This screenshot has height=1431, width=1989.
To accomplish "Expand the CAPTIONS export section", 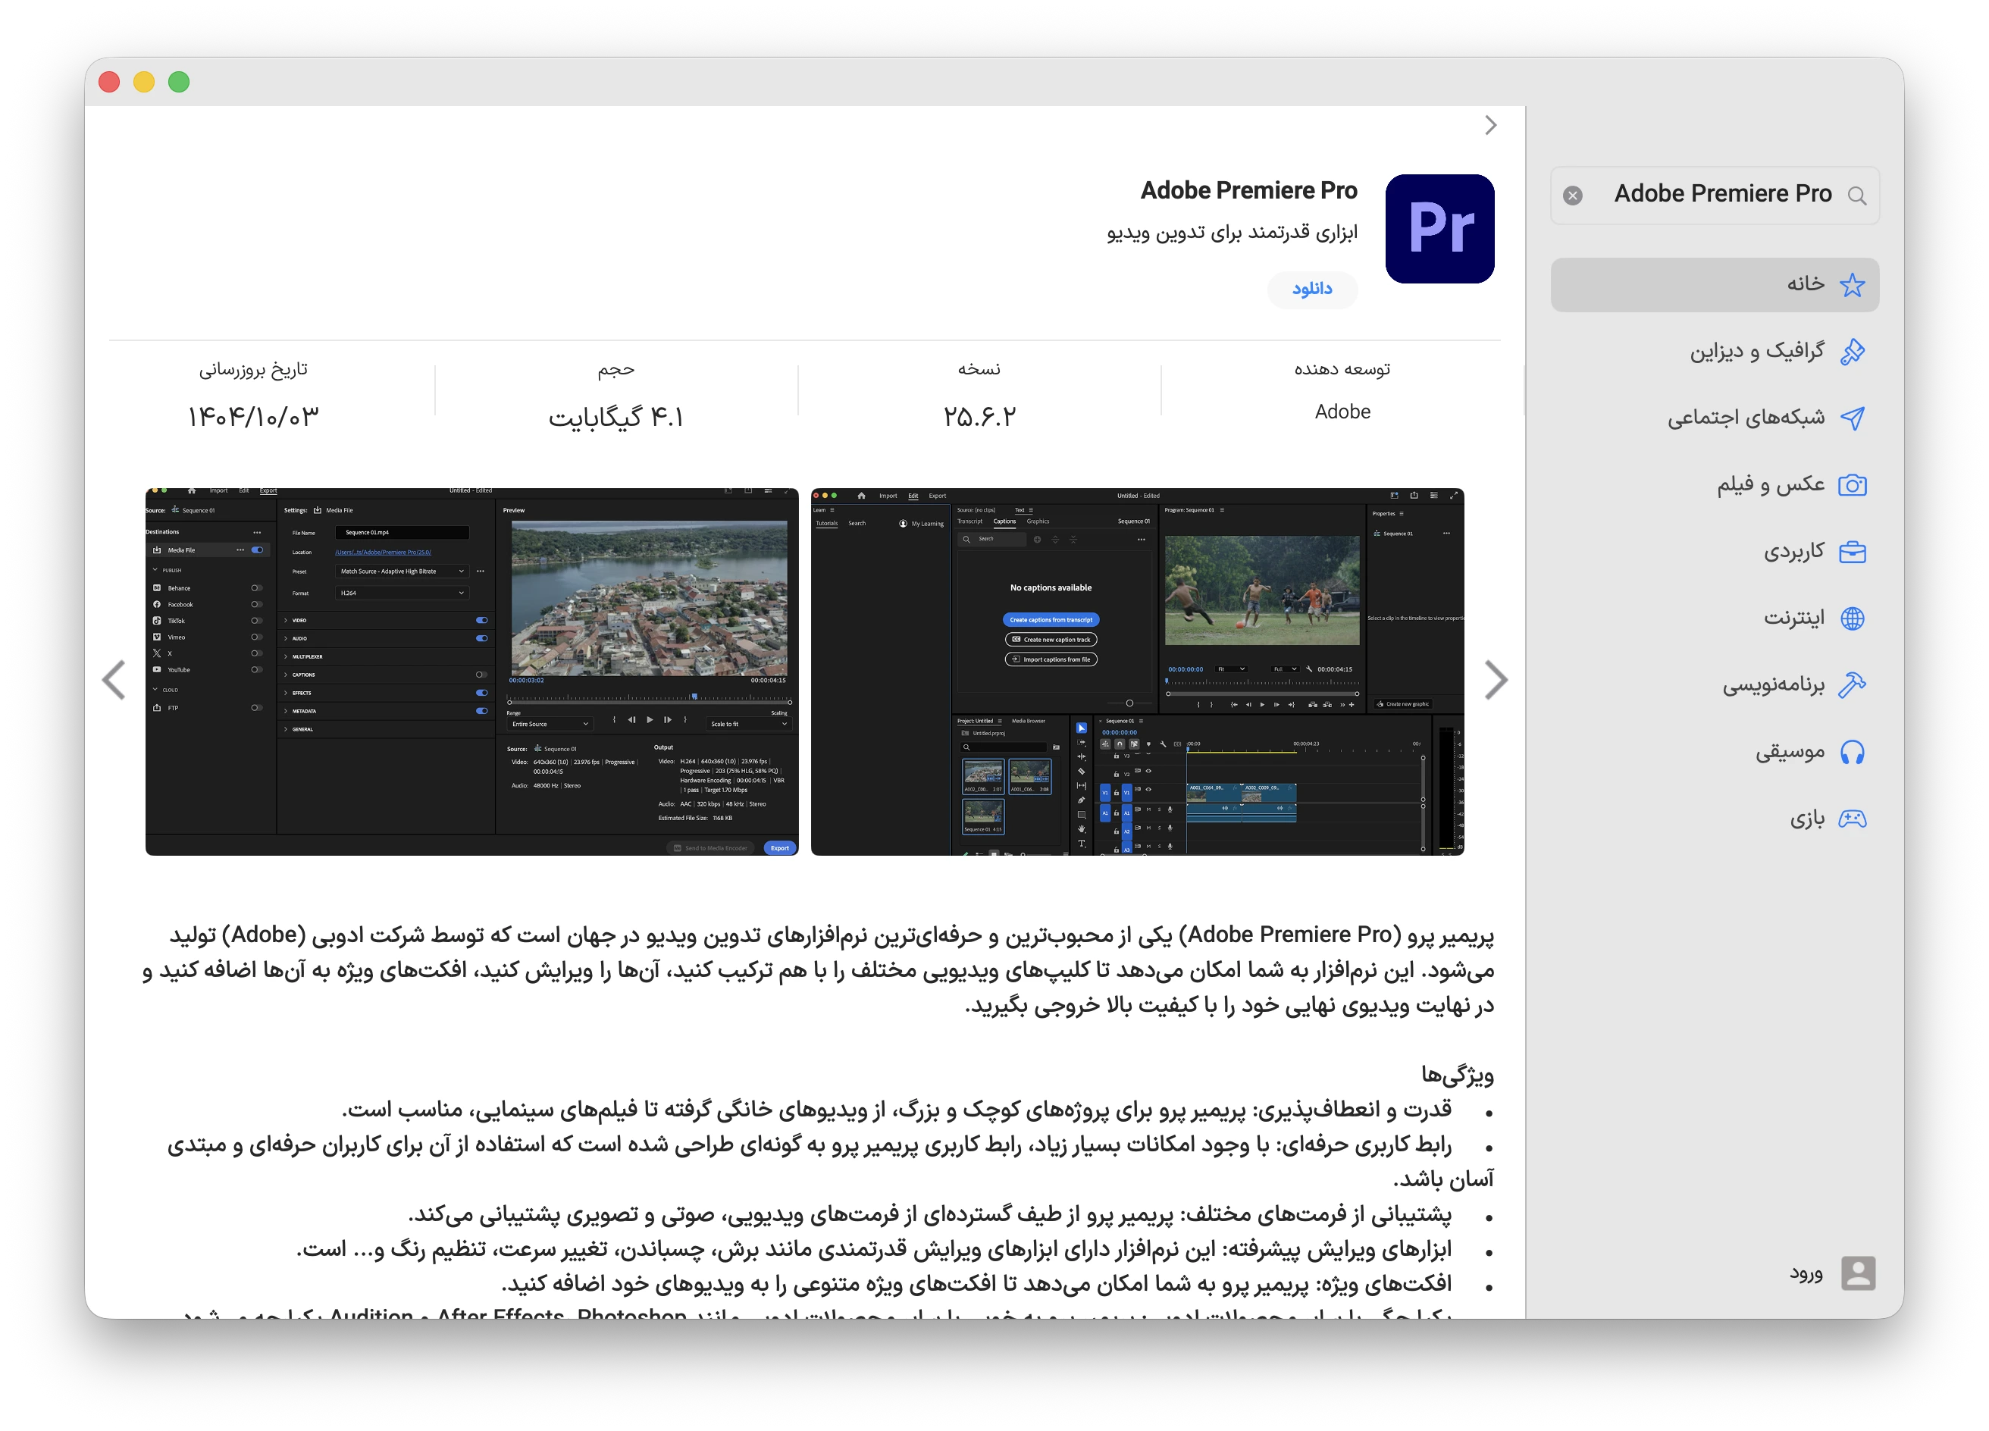I will tap(303, 675).
